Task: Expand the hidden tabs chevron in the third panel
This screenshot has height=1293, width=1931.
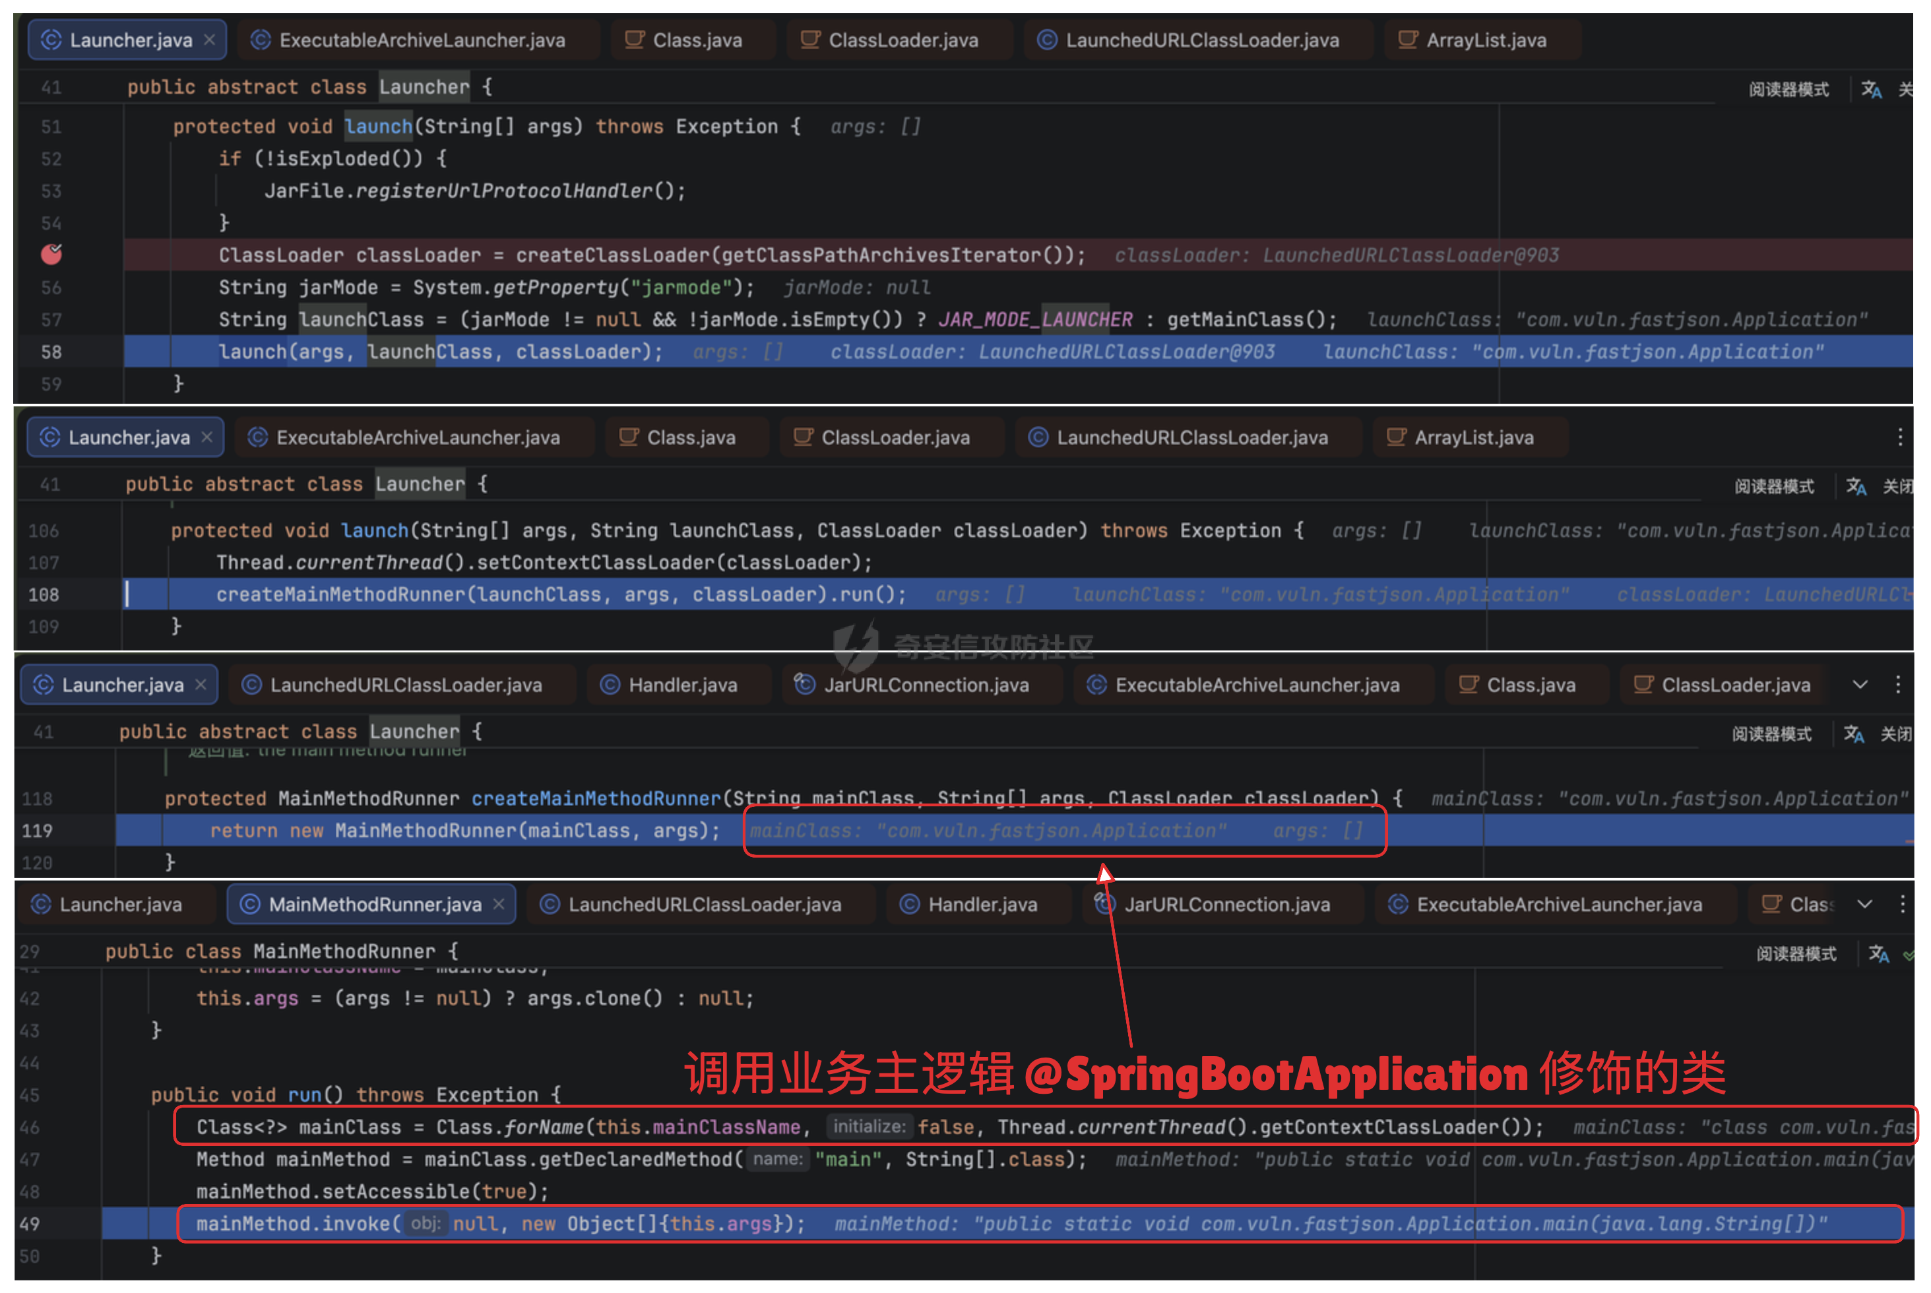Action: 1860,685
